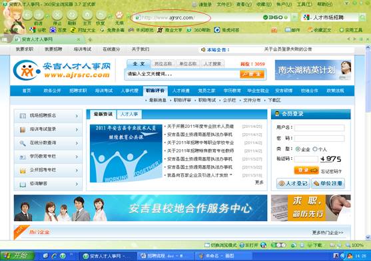Screen dimensions: 371x261
Task: Click the 100% zoom control in status bar
Action: [354, 245]
